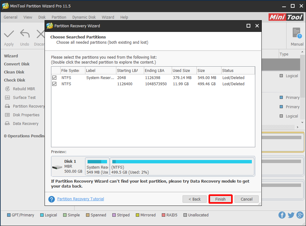Open the Manual help icon

click(x=297, y=33)
